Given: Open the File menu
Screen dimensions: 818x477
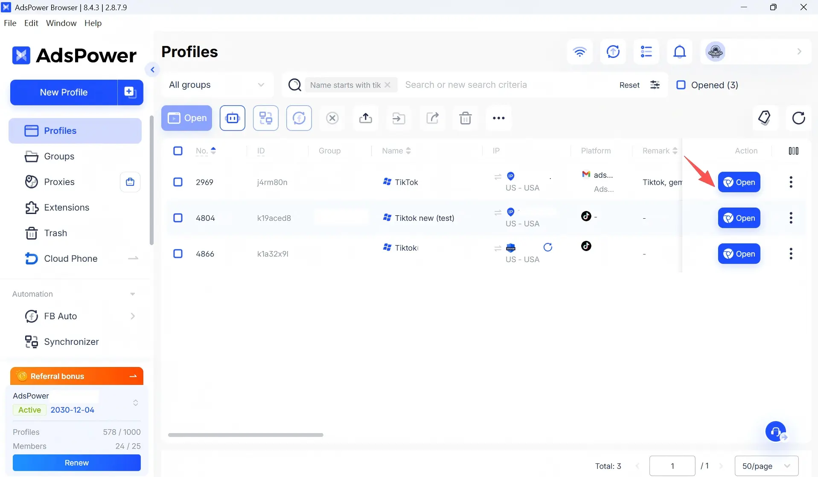Looking at the screenshot, I should (x=10, y=23).
